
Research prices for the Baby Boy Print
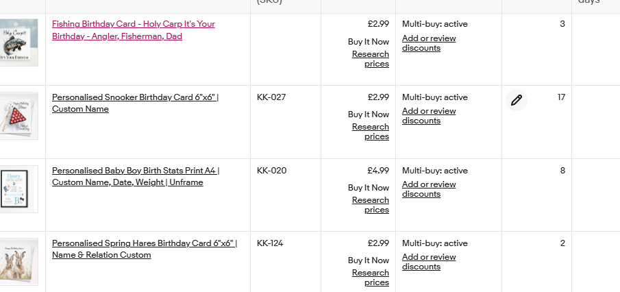371,205
